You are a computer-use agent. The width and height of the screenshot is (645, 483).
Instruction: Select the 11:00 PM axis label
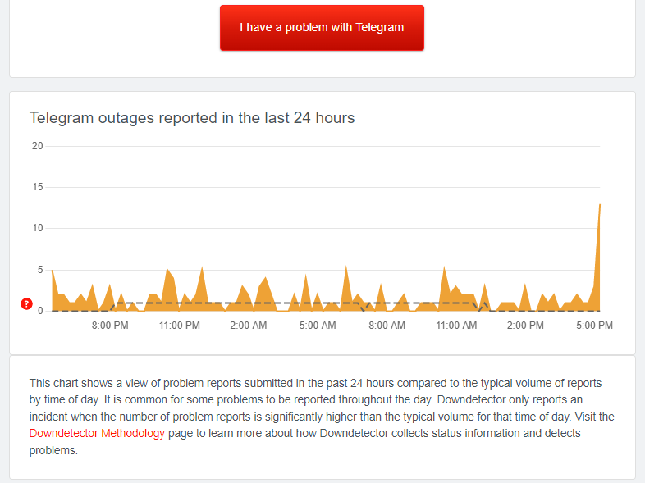(x=180, y=326)
